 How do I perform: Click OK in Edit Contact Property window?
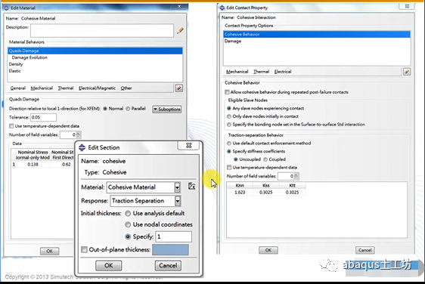point(268,250)
